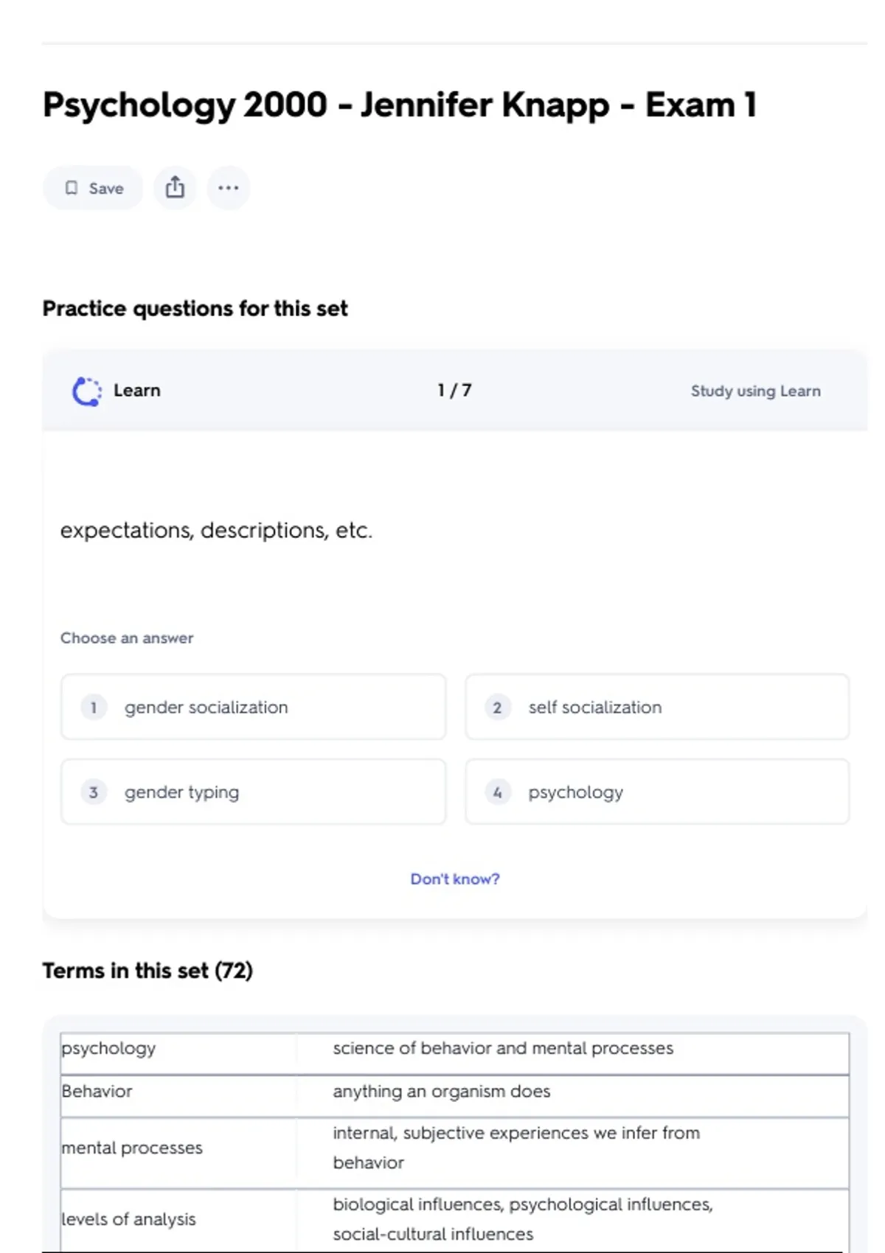Click the number 4 answer badge
Screen dimensions: 885x1253
coord(497,792)
